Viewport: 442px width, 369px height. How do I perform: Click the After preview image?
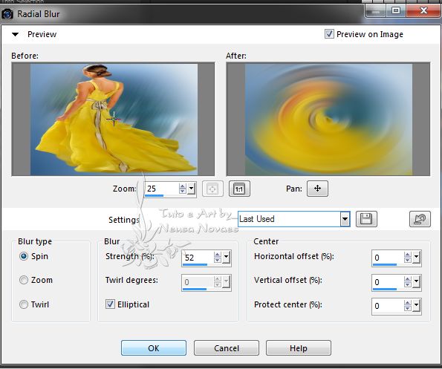click(328, 119)
